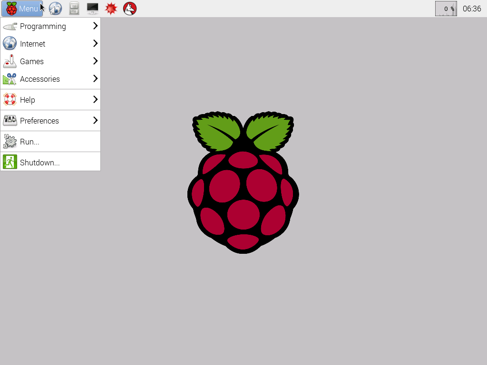Open the Preferences menu entry

pos(50,121)
